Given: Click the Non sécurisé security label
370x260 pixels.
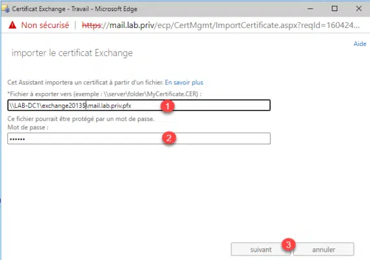Looking at the screenshot, I should [x=45, y=25].
